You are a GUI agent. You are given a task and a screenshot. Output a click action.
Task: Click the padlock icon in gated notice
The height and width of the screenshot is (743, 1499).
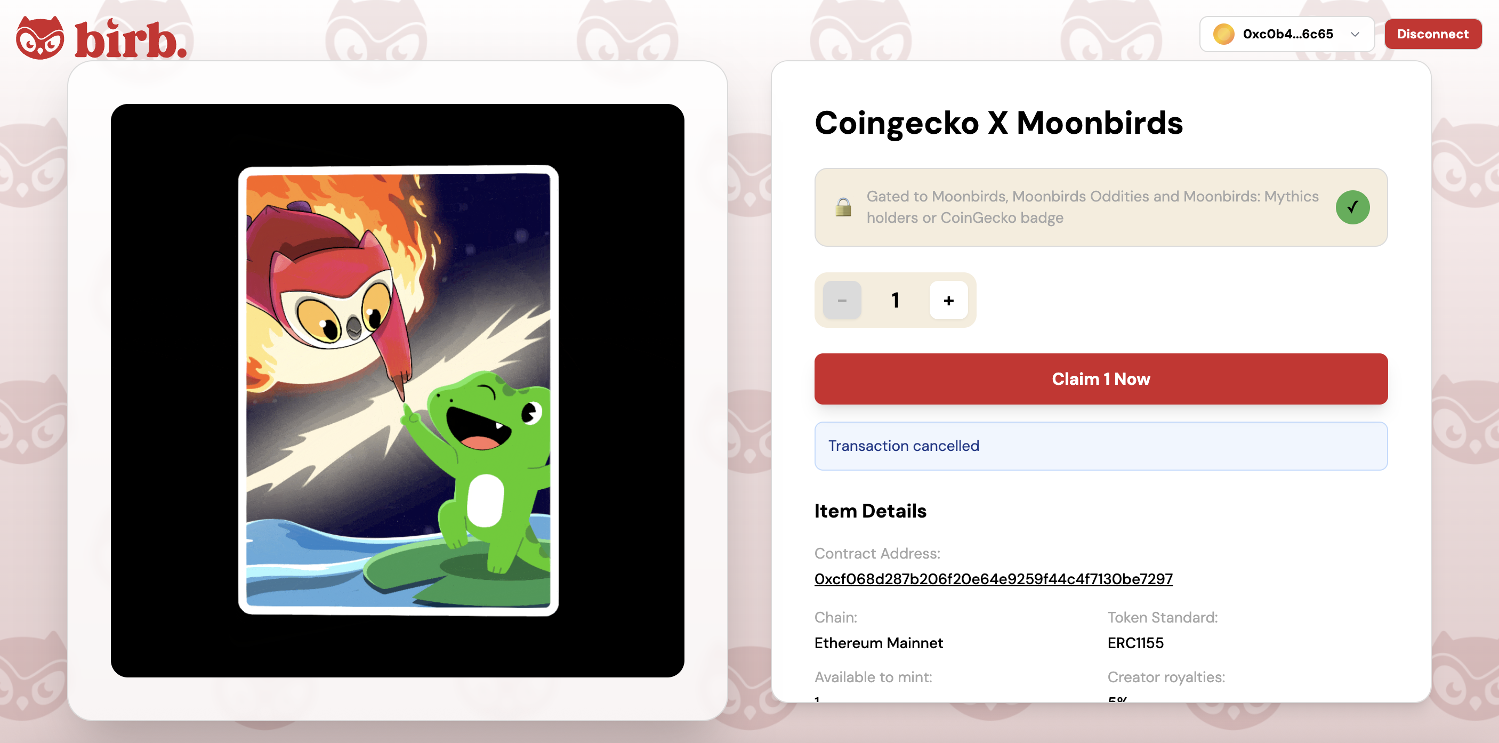click(843, 207)
